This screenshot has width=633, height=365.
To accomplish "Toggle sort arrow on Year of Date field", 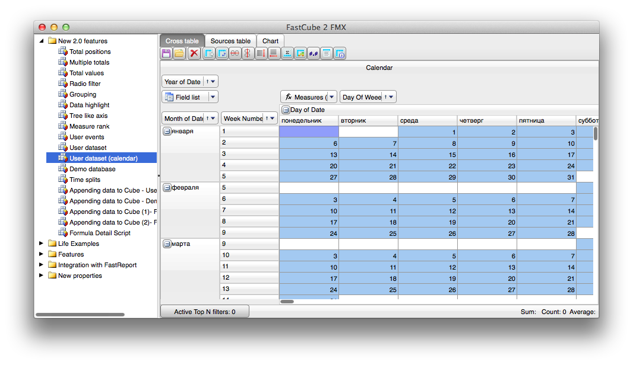I will tap(207, 81).
